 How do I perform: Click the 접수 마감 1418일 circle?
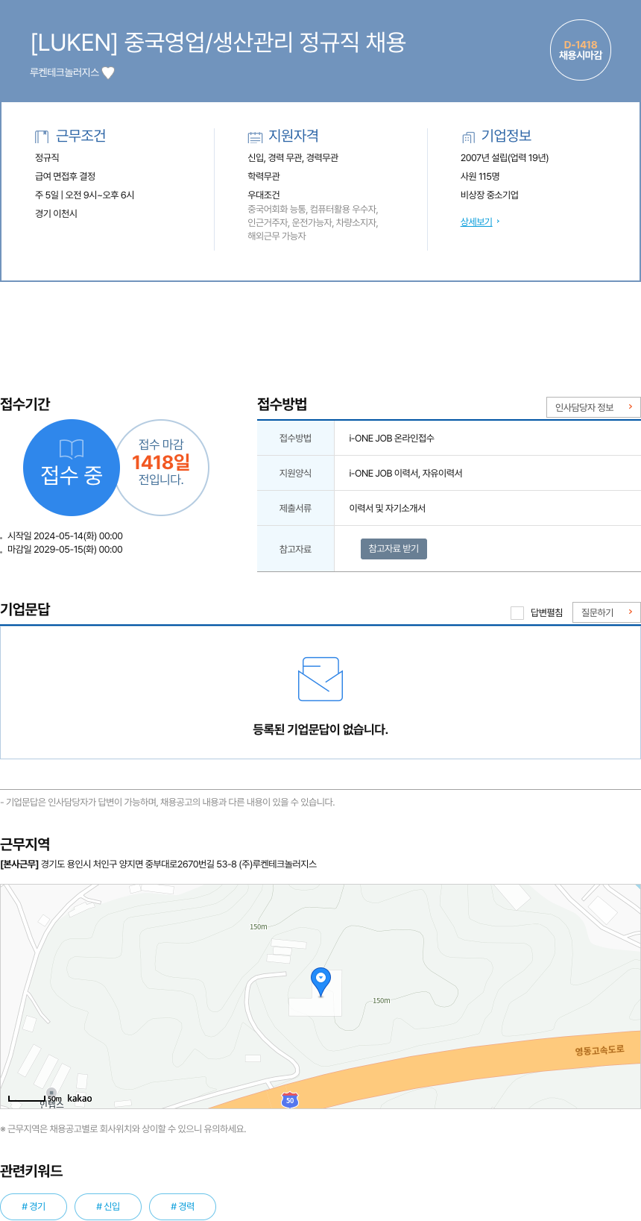tap(161, 468)
